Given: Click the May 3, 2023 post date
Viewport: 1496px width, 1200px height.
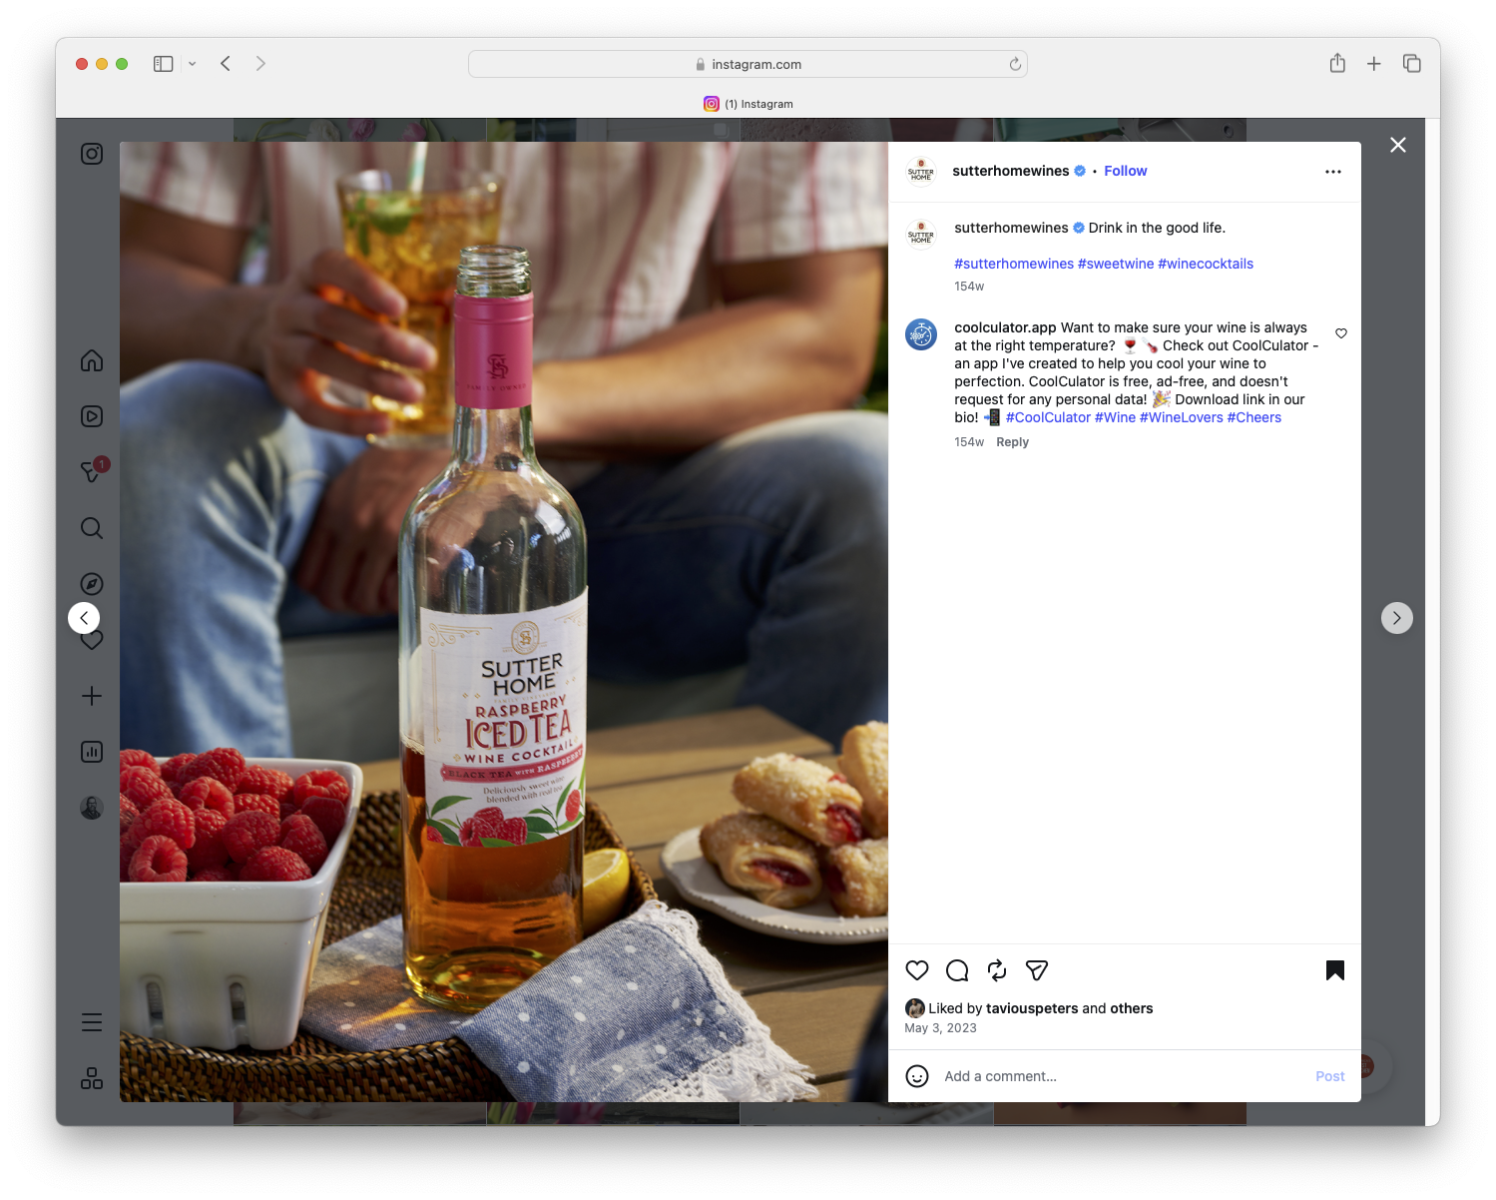Looking at the screenshot, I should [x=940, y=1028].
